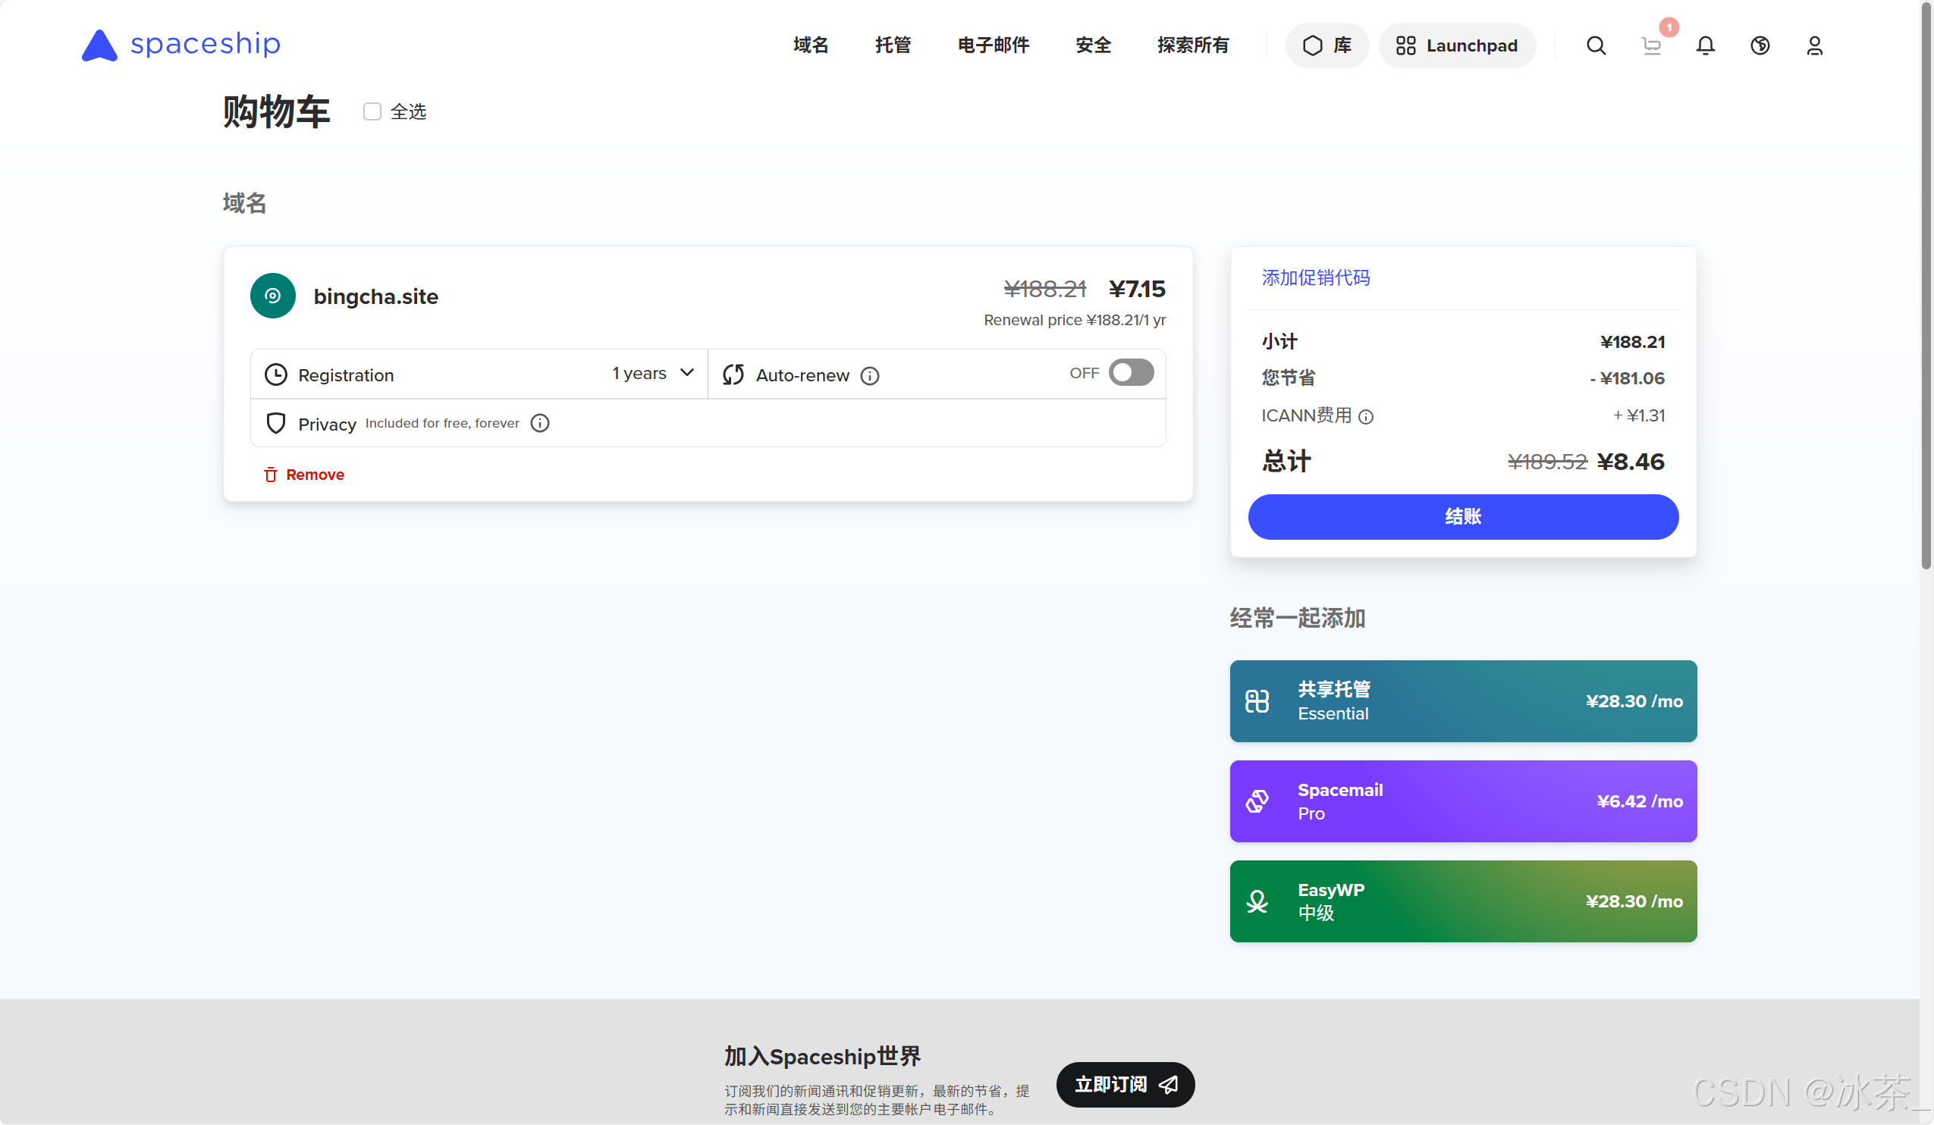Add Spacemail Pro upsell card

[x=1463, y=801]
